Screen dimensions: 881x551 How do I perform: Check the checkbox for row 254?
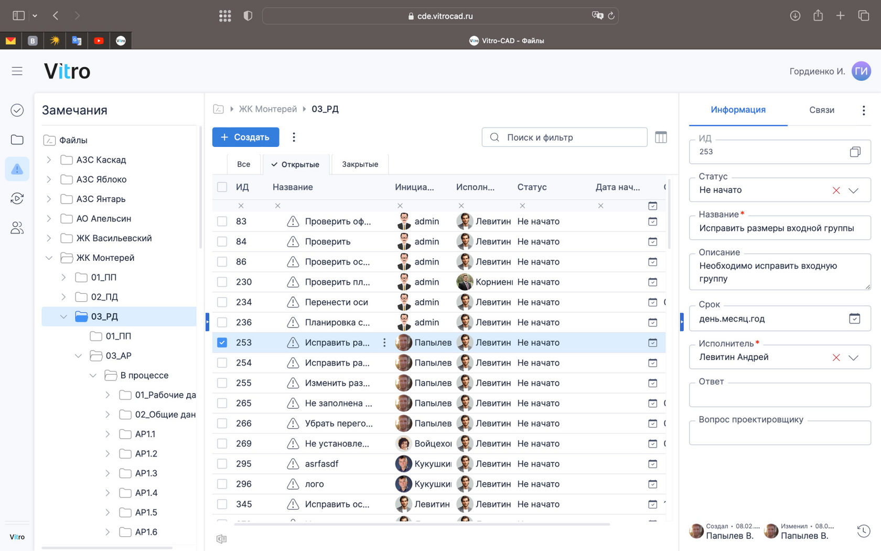pos(222,363)
